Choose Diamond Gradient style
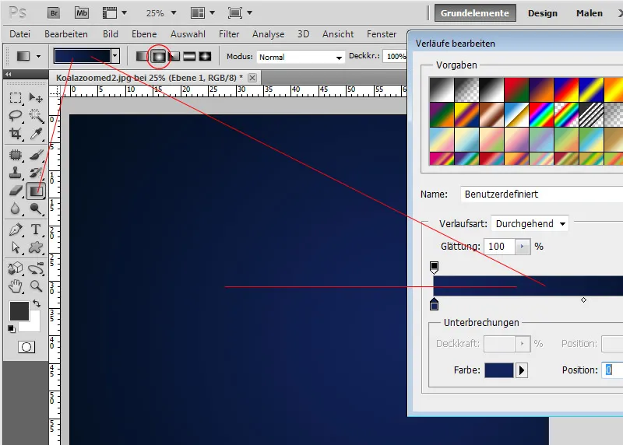Screen dimensions: 623x445 click(x=205, y=56)
